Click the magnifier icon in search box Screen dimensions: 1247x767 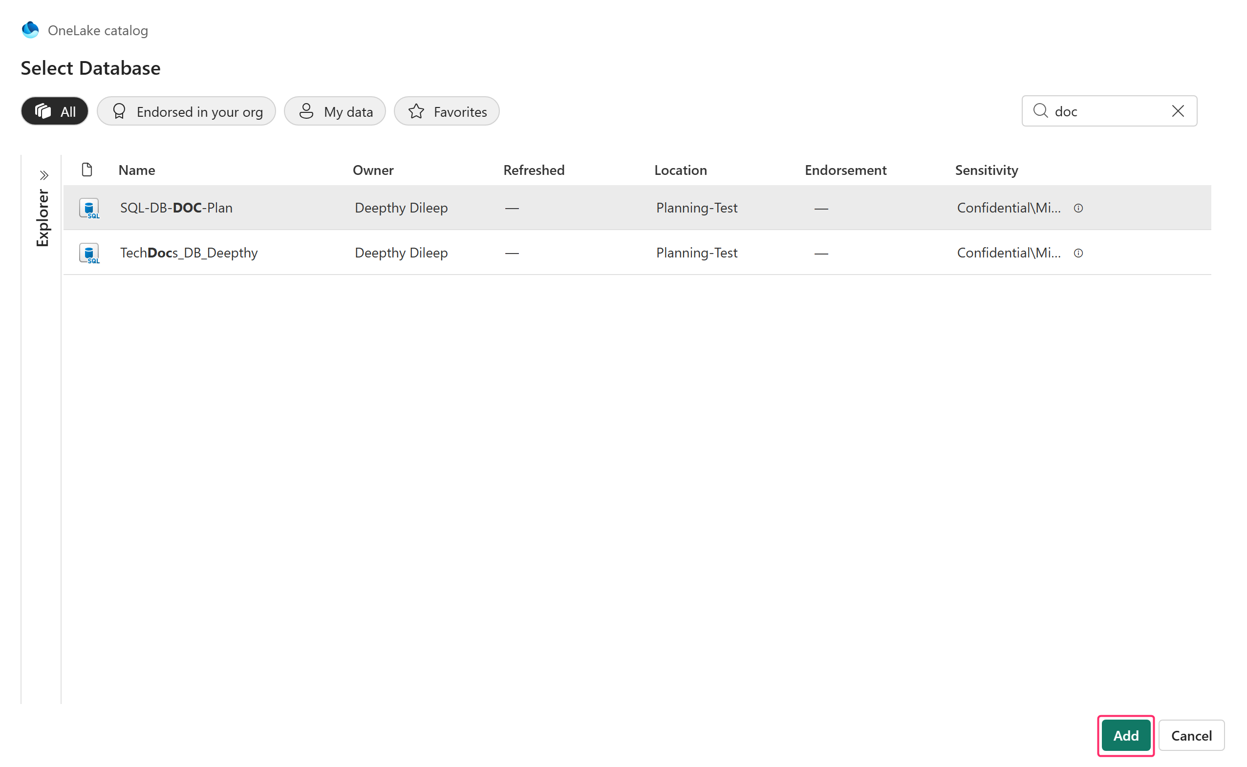coord(1040,110)
